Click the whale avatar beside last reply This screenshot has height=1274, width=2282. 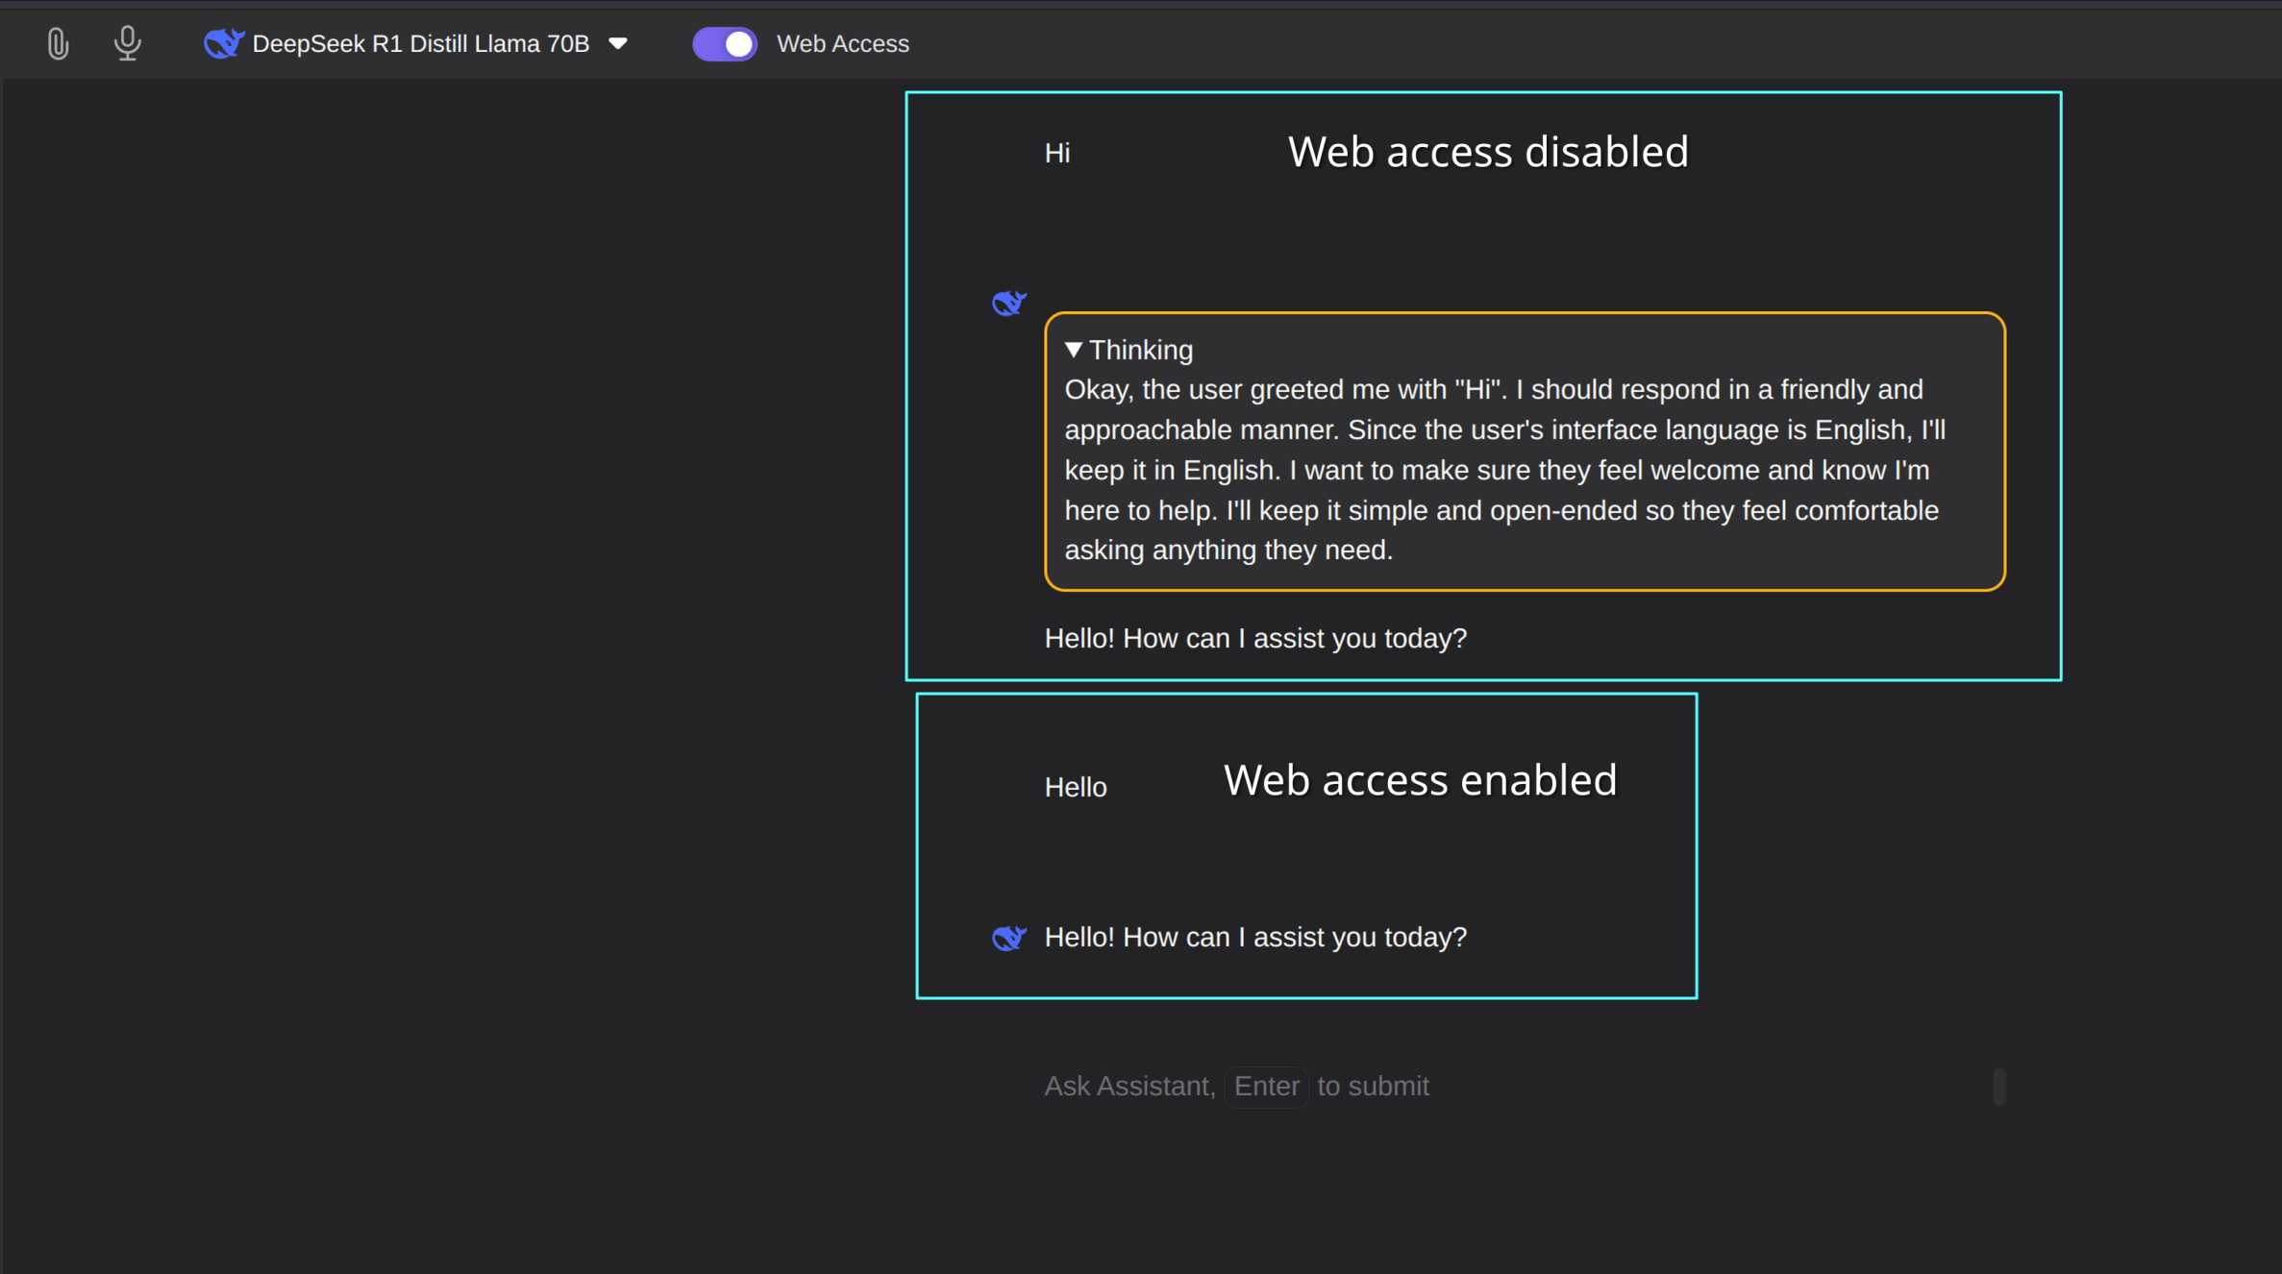pyautogui.click(x=1008, y=938)
